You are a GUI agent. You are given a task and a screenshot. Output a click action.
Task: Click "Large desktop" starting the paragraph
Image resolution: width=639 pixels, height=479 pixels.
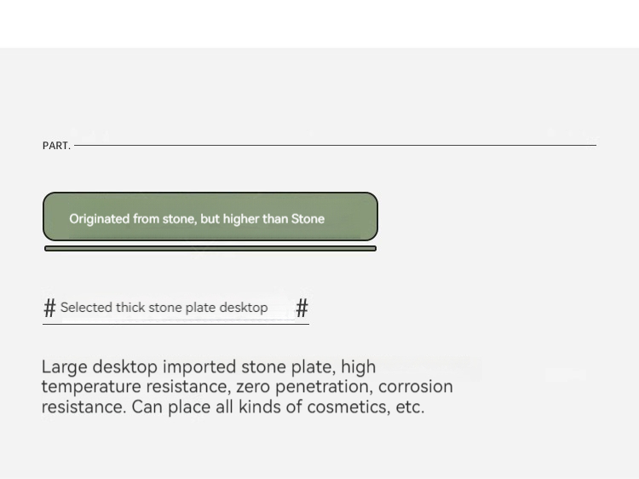pyautogui.click(x=99, y=367)
